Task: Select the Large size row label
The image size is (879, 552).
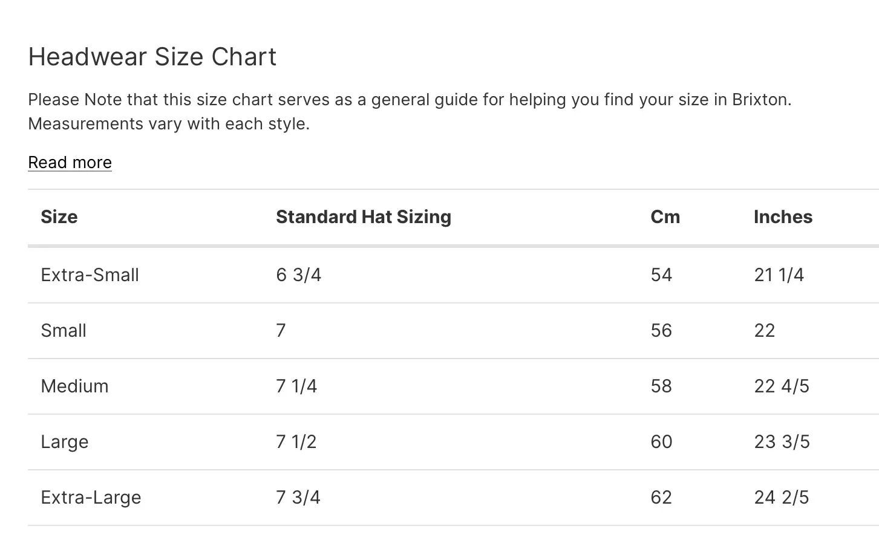Action: click(x=65, y=442)
